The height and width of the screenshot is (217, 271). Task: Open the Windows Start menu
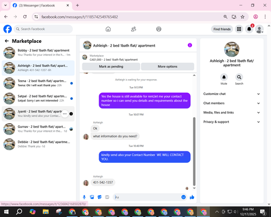click(x=7, y=212)
